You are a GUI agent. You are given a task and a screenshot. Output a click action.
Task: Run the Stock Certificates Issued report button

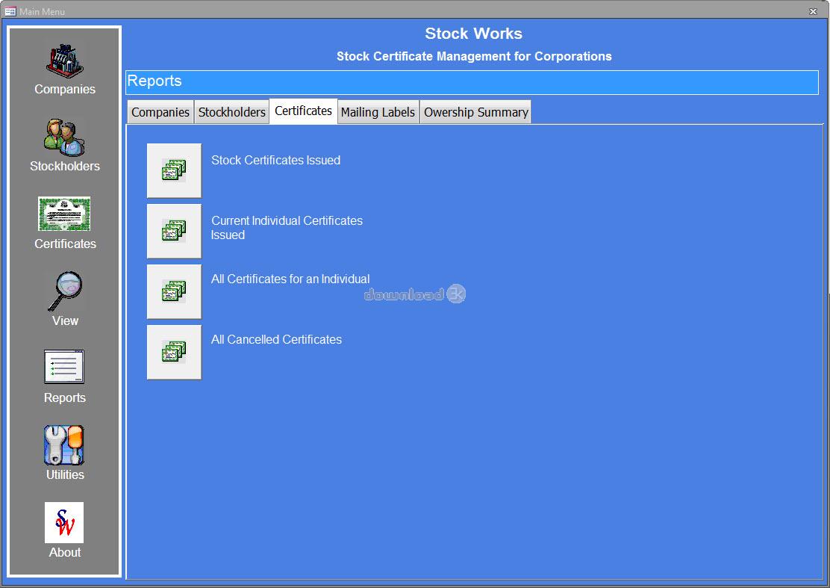[x=174, y=170]
